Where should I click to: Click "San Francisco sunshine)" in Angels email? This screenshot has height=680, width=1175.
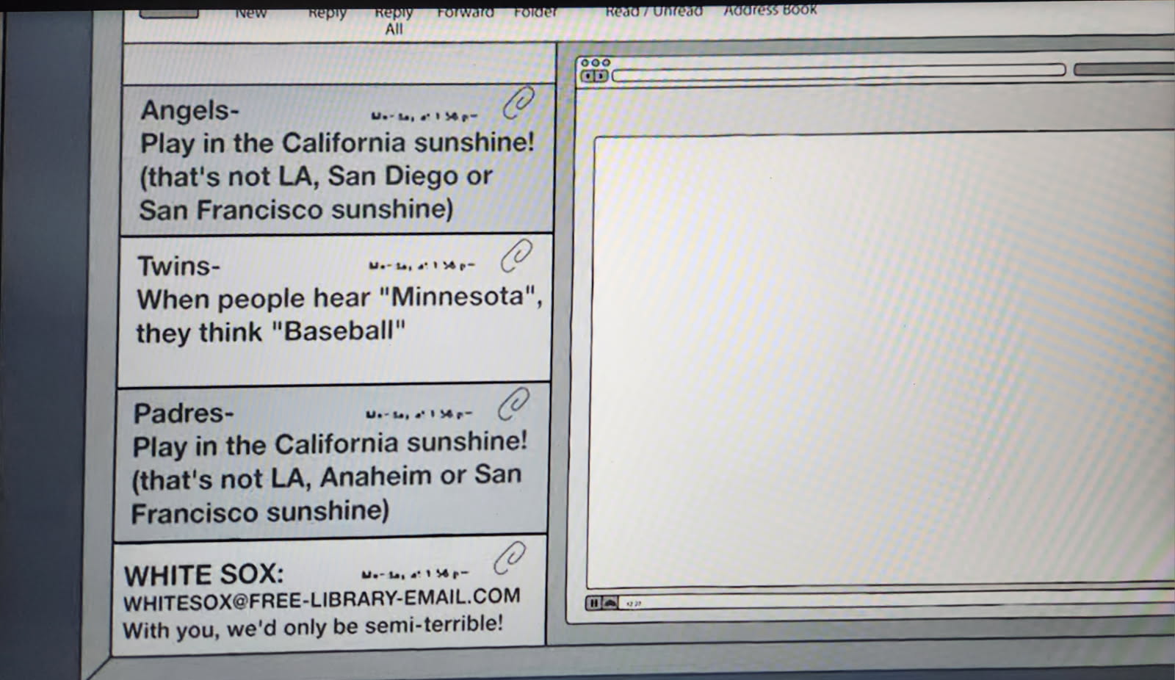point(296,210)
